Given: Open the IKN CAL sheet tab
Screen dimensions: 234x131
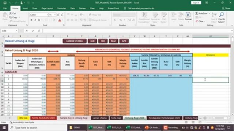Looking at the screenshot, I should [x=23, y=118].
